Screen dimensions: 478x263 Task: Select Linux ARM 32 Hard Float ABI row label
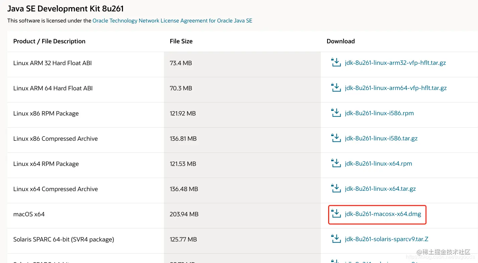(52, 63)
